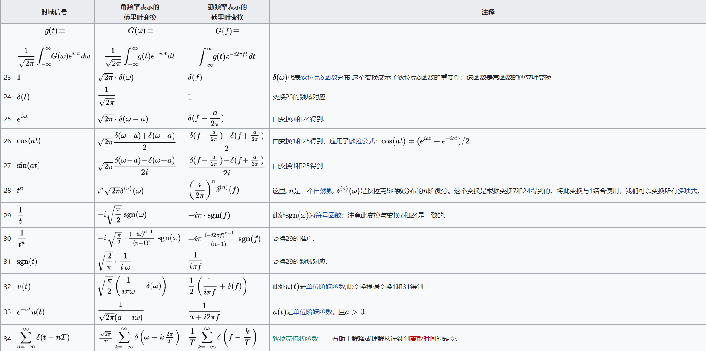Select the row number 23 cell
706x351 pixels.
[x=7, y=77]
